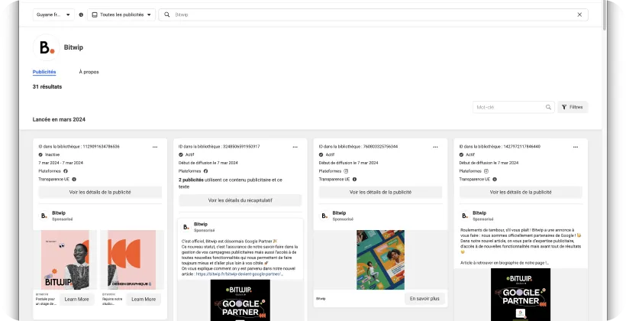The width and height of the screenshot is (626, 321).
Task: Click the Design Graphique carousel image
Action: click(132, 260)
